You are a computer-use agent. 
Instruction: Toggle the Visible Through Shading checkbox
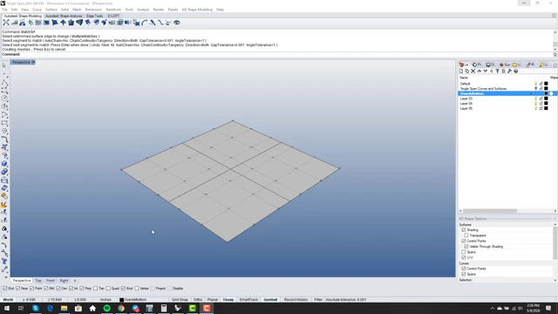tap(466, 246)
